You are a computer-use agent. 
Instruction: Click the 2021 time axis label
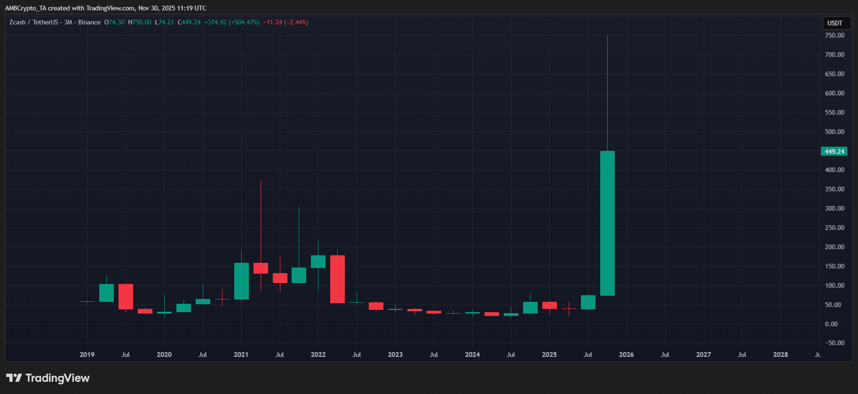(241, 355)
